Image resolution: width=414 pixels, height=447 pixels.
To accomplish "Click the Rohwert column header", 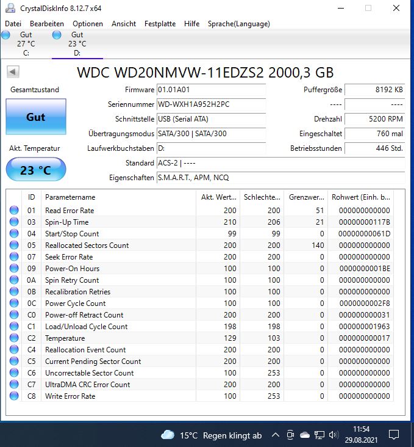I will pyautogui.click(x=361, y=197).
